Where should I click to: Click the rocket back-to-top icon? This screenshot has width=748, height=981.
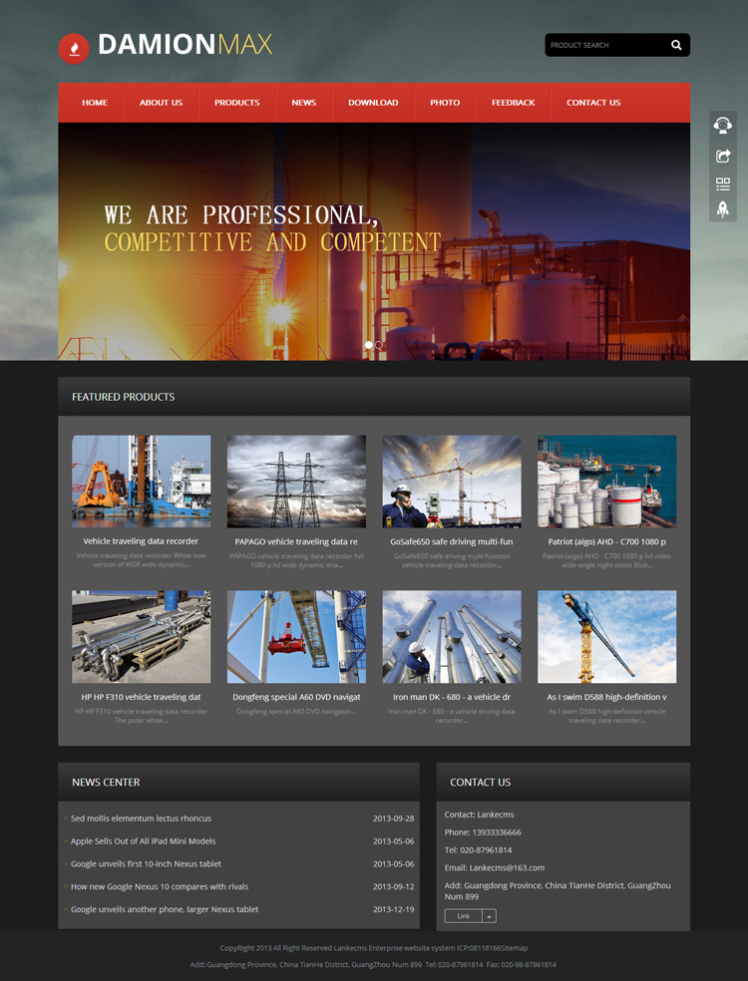point(723,209)
